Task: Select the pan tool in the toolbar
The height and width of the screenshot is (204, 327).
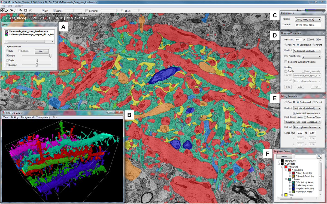Action: [3, 10]
